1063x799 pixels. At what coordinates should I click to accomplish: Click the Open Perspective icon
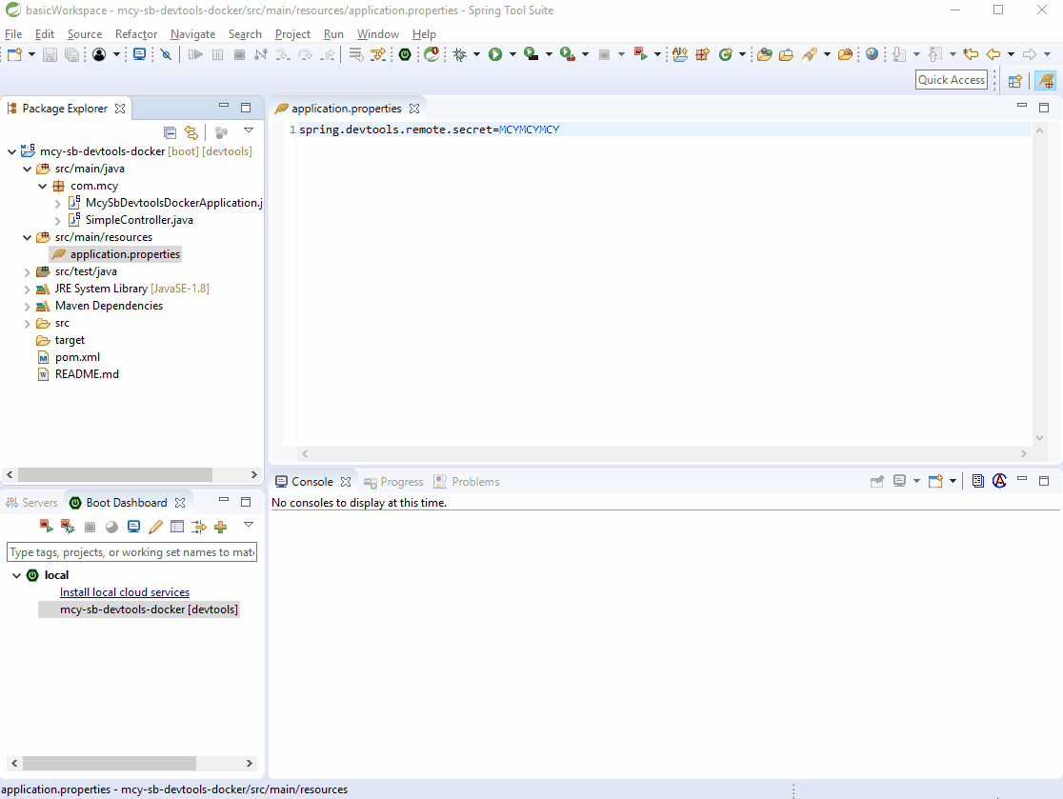[x=1015, y=81]
